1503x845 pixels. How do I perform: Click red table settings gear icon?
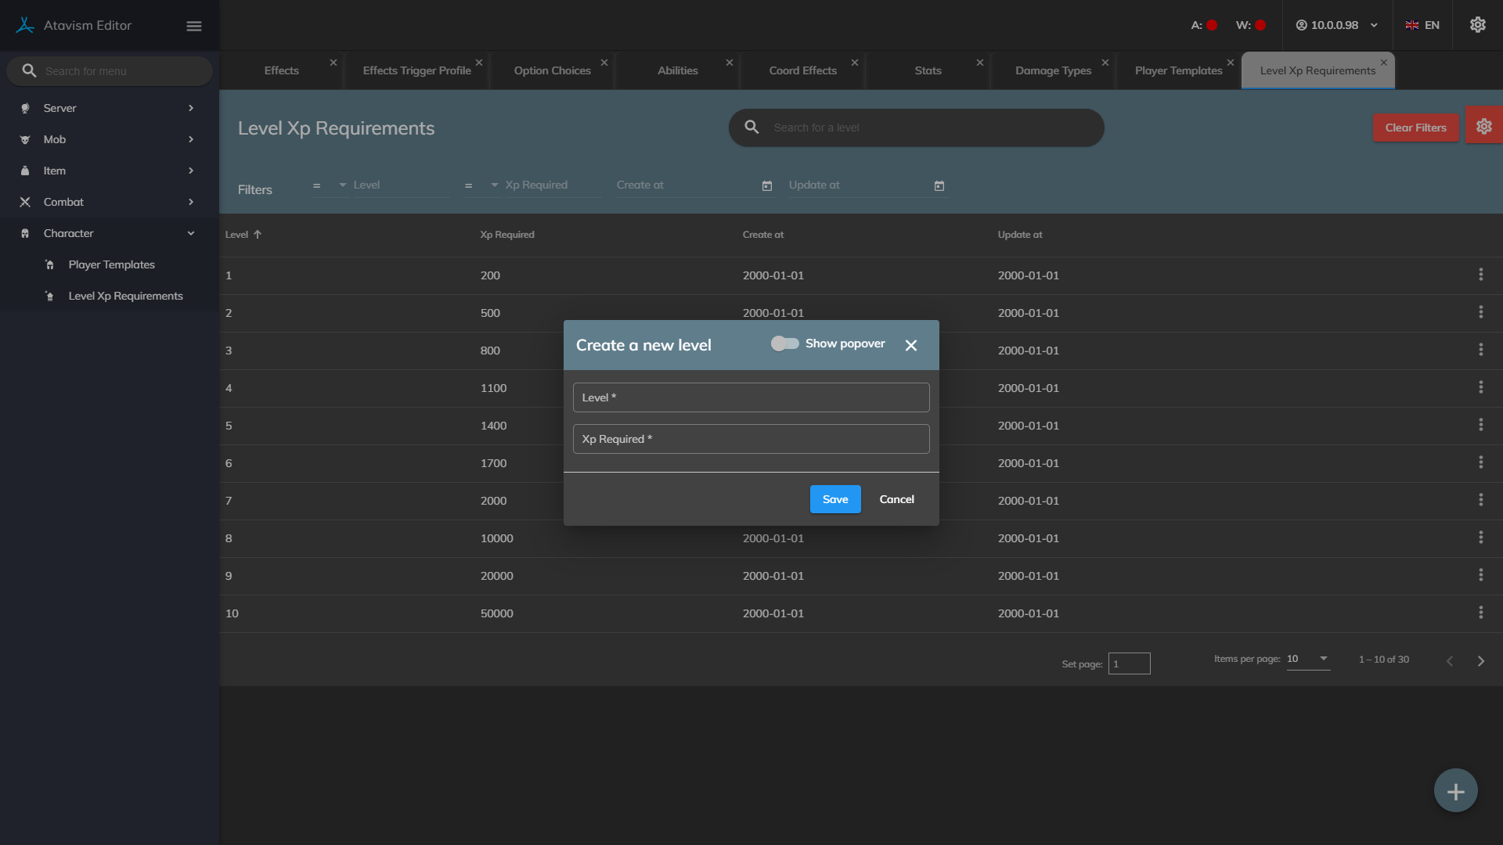[x=1483, y=127]
